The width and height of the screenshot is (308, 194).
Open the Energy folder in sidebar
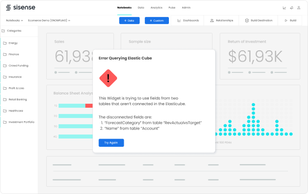coord(13,43)
